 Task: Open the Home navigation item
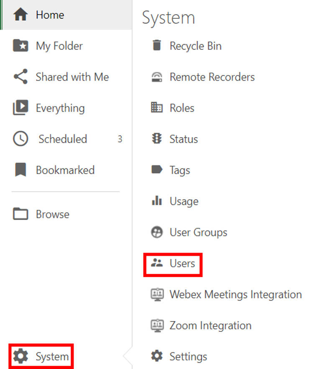[x=49, y=15]
